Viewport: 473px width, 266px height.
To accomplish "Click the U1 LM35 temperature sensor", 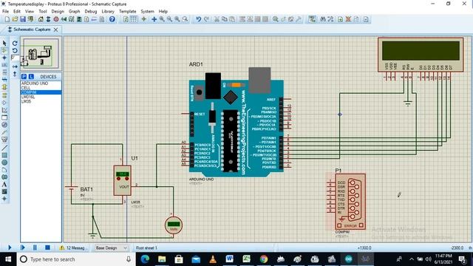I will point(122,180).
